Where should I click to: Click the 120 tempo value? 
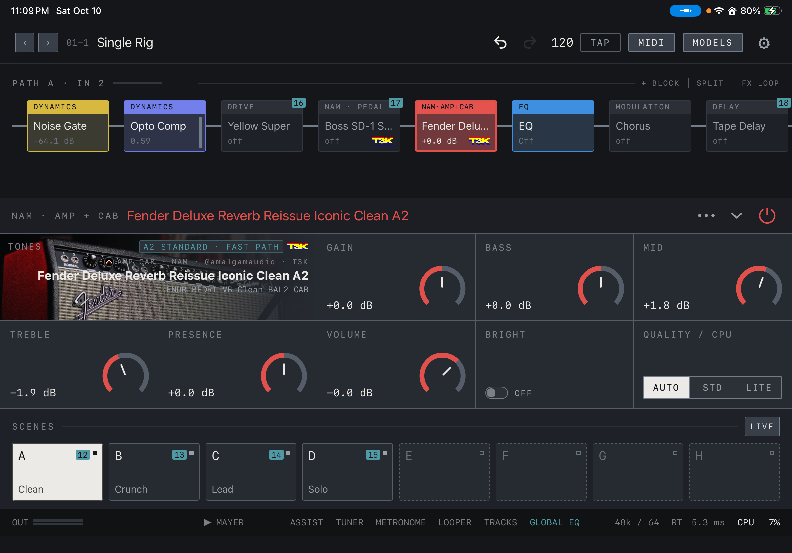[562, 43]
